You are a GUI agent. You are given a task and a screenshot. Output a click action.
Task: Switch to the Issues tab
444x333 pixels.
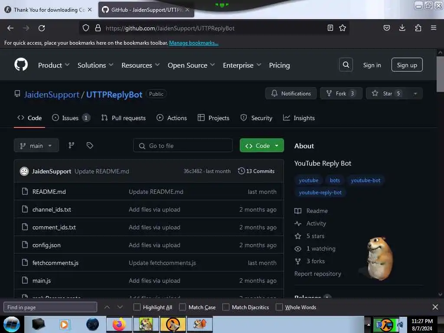point(71,118)
